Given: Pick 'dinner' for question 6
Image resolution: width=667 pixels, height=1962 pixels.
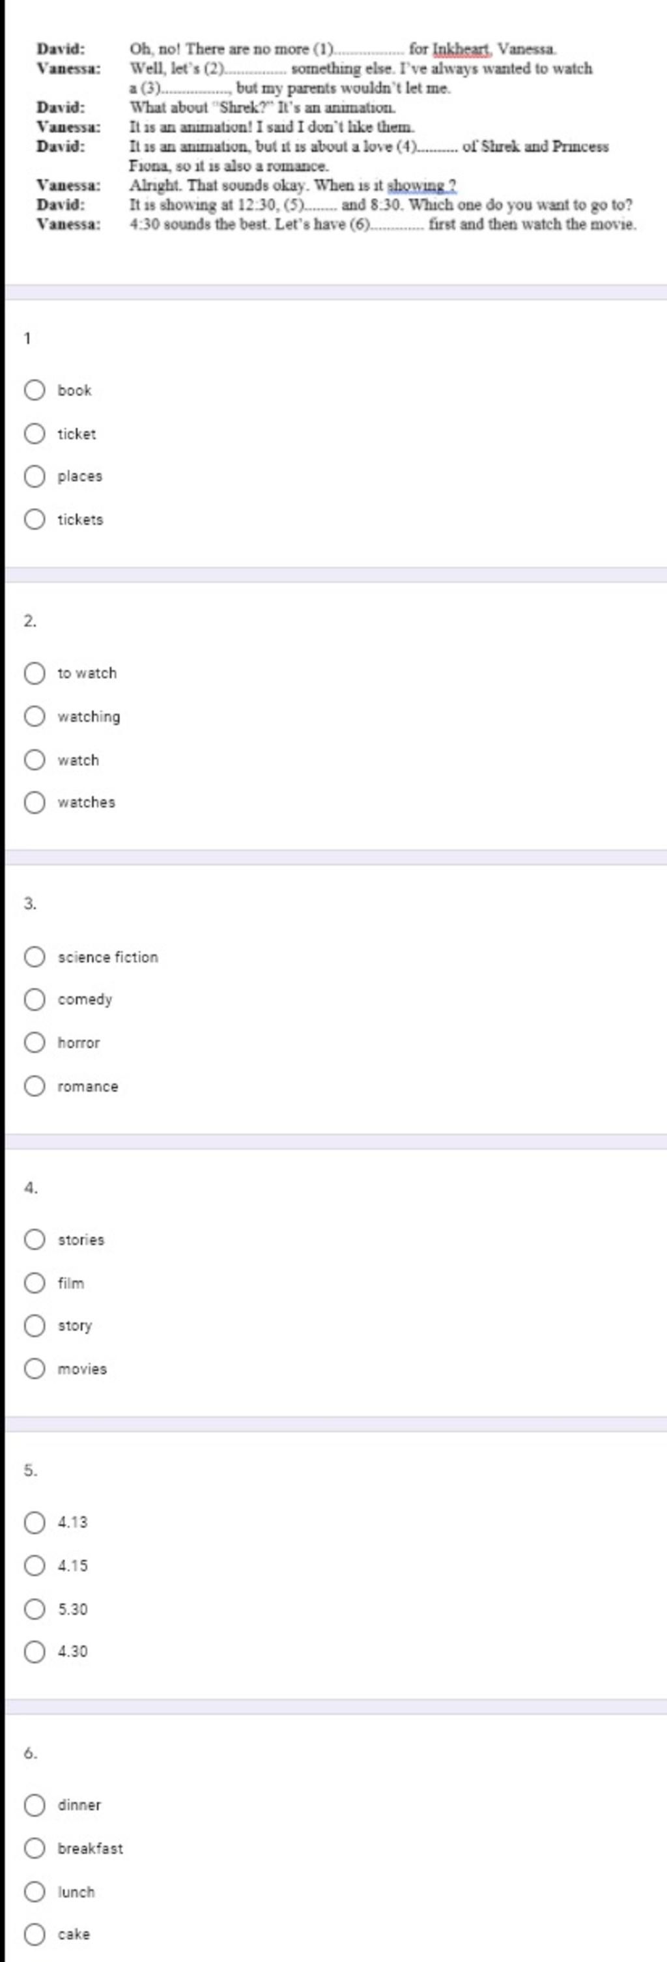Looking at the screenshot, I should tap(35, 1805).
